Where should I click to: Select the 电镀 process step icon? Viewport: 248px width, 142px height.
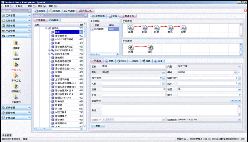183,28
